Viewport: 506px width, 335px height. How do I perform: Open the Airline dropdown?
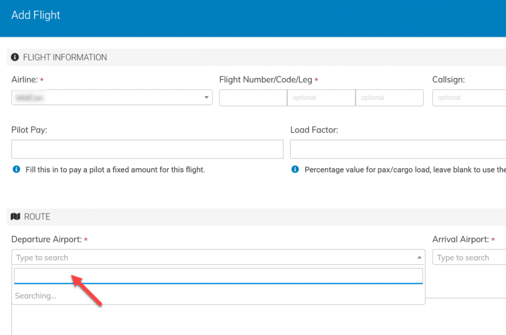coord(111,97)
